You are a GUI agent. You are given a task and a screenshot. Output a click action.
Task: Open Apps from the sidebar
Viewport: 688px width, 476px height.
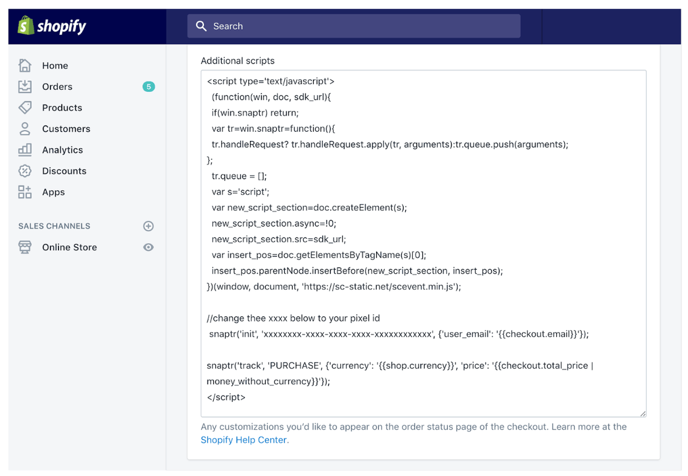click(x=53, y=192)
